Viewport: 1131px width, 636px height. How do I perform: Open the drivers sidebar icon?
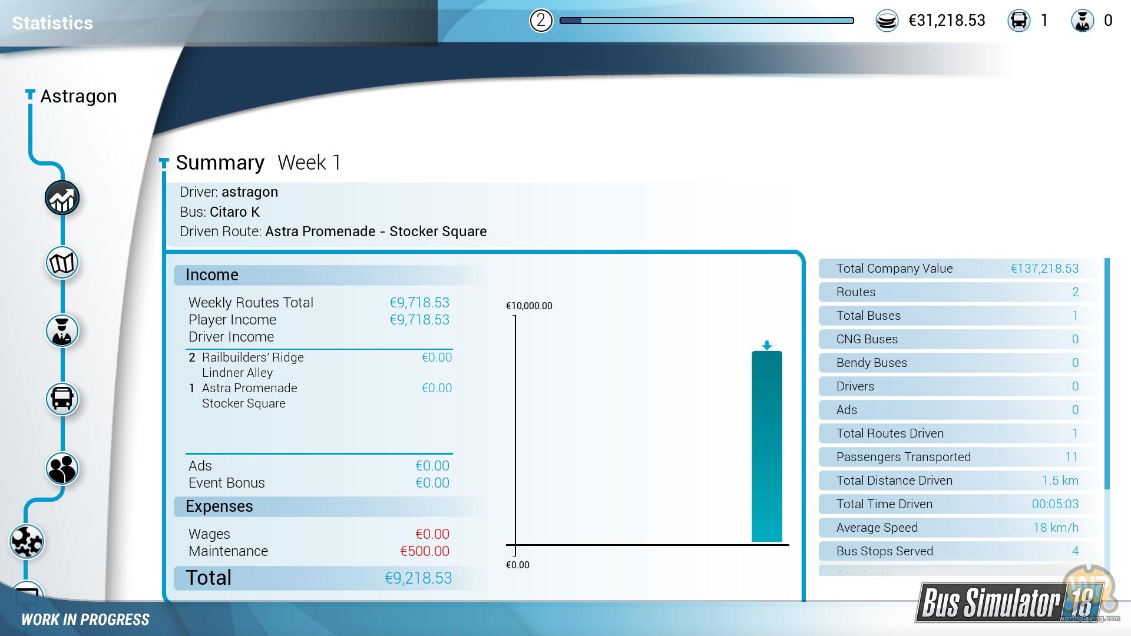[62, 331]
